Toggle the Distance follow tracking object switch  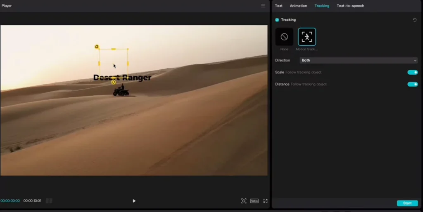coord(413,84)
